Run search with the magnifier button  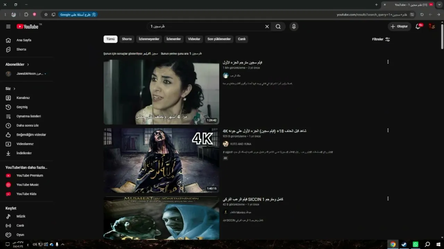coord(278,27)
